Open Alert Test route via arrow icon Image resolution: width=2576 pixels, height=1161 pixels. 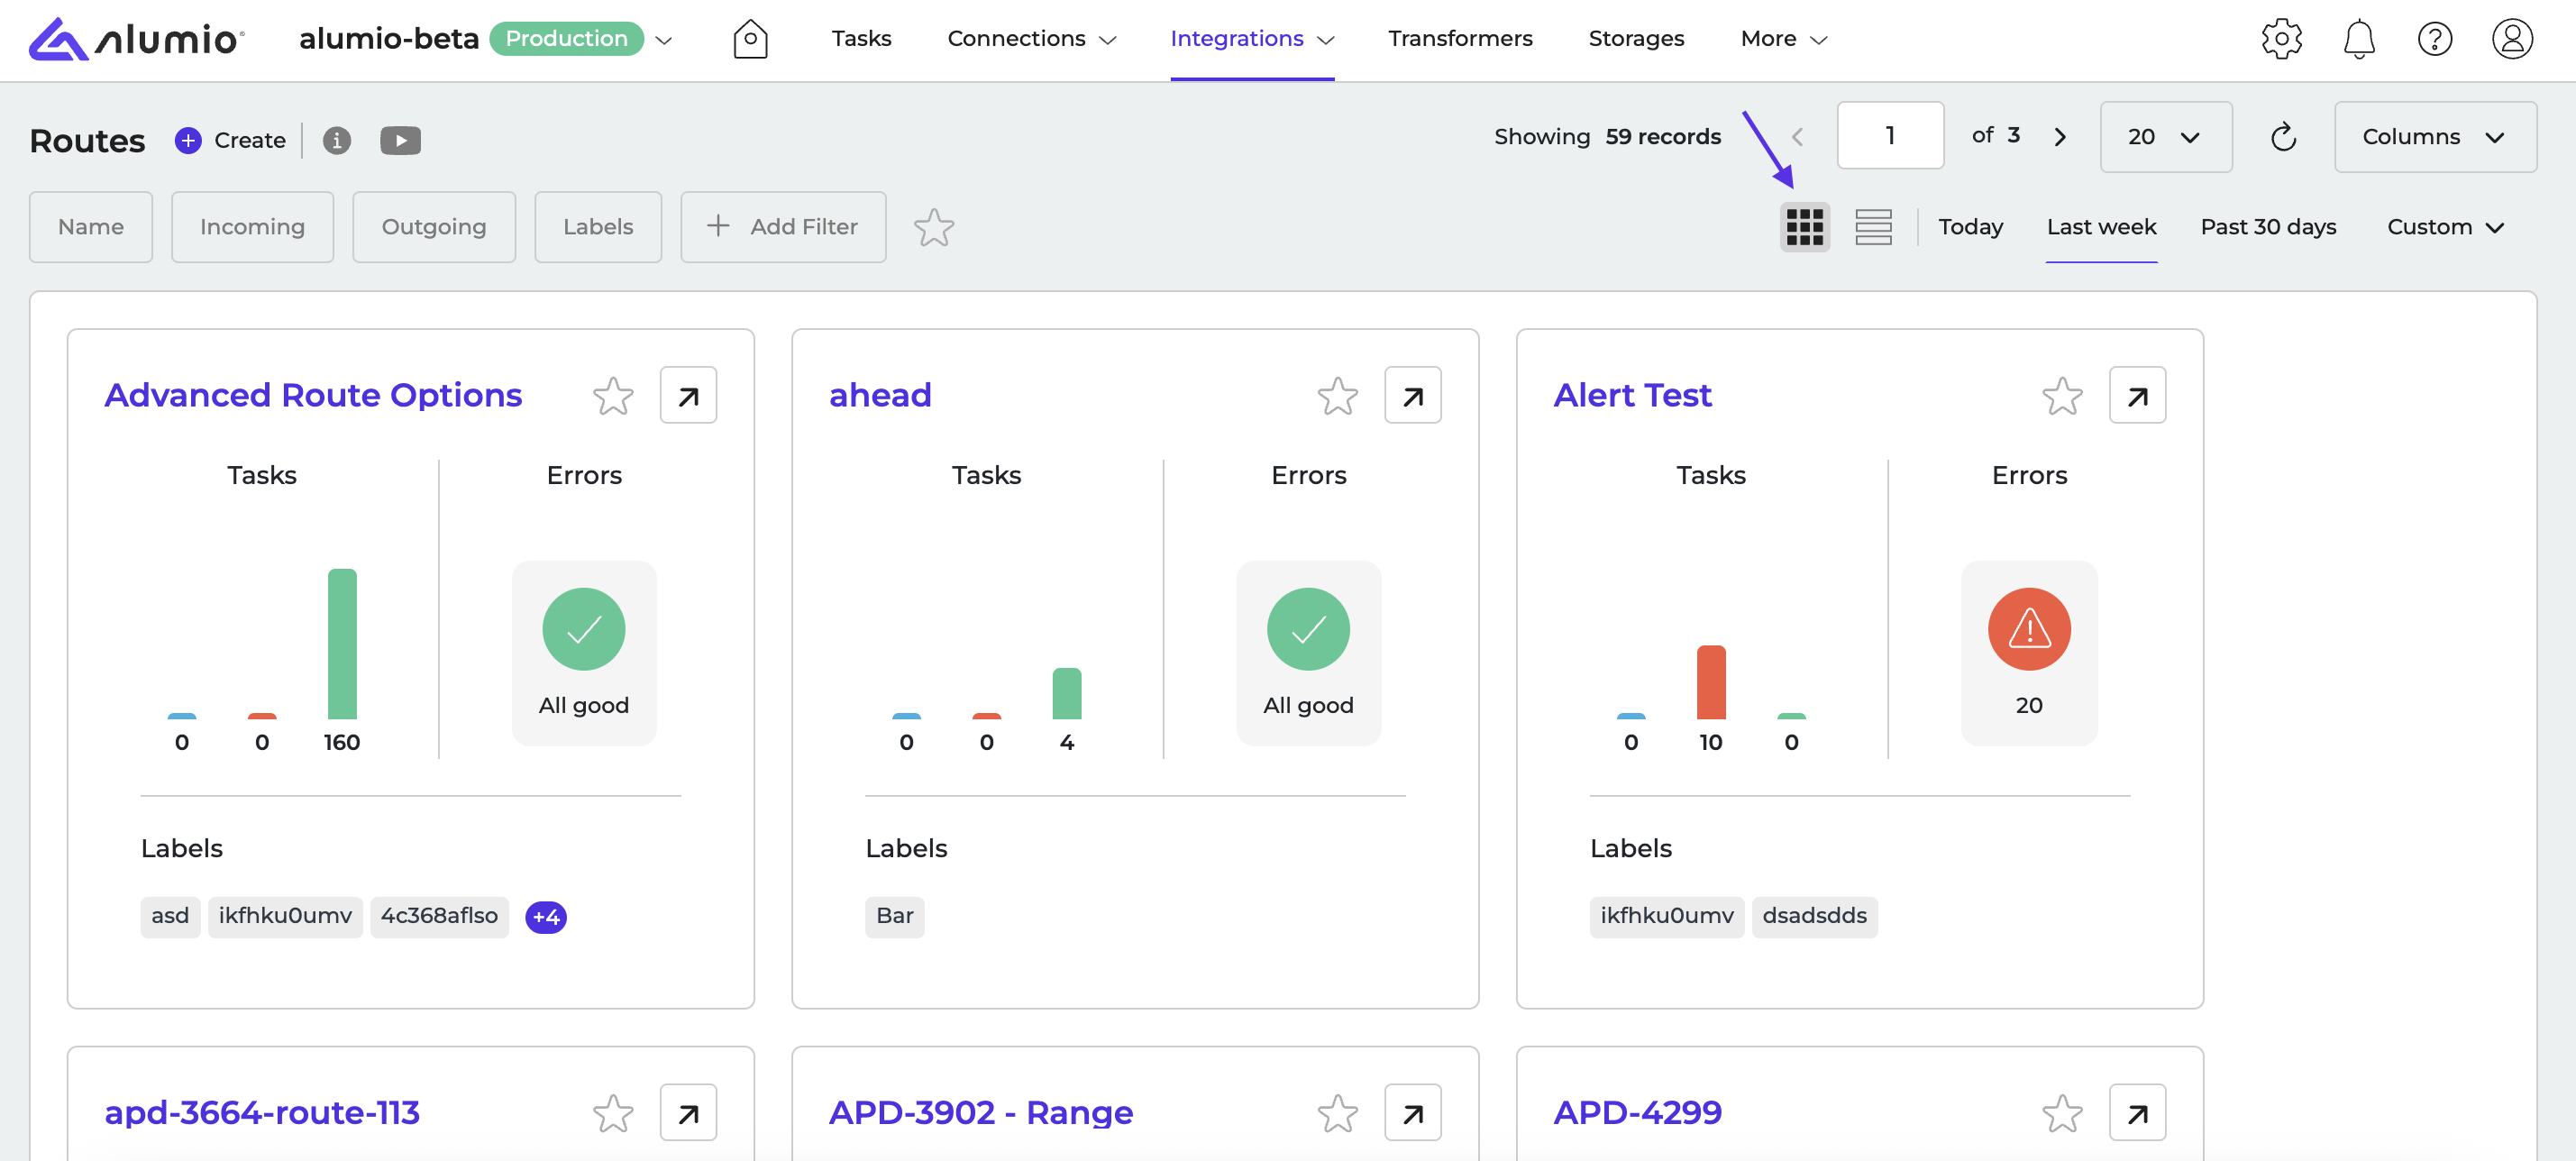click(2137, 396)
